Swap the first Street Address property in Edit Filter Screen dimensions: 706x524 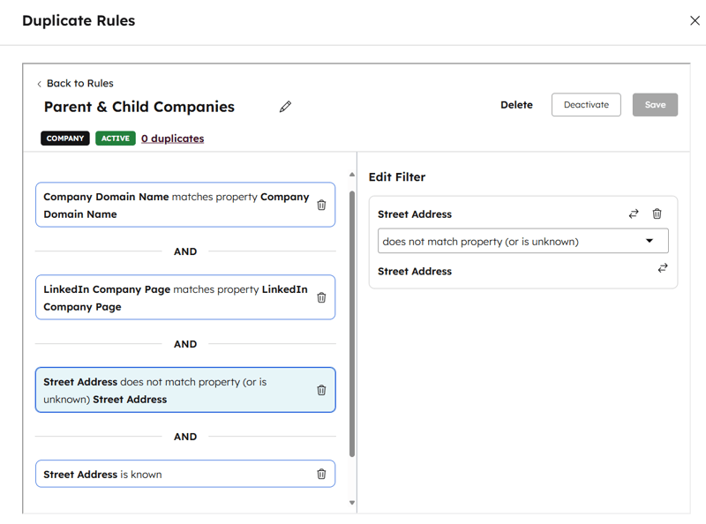pos(633,213)
